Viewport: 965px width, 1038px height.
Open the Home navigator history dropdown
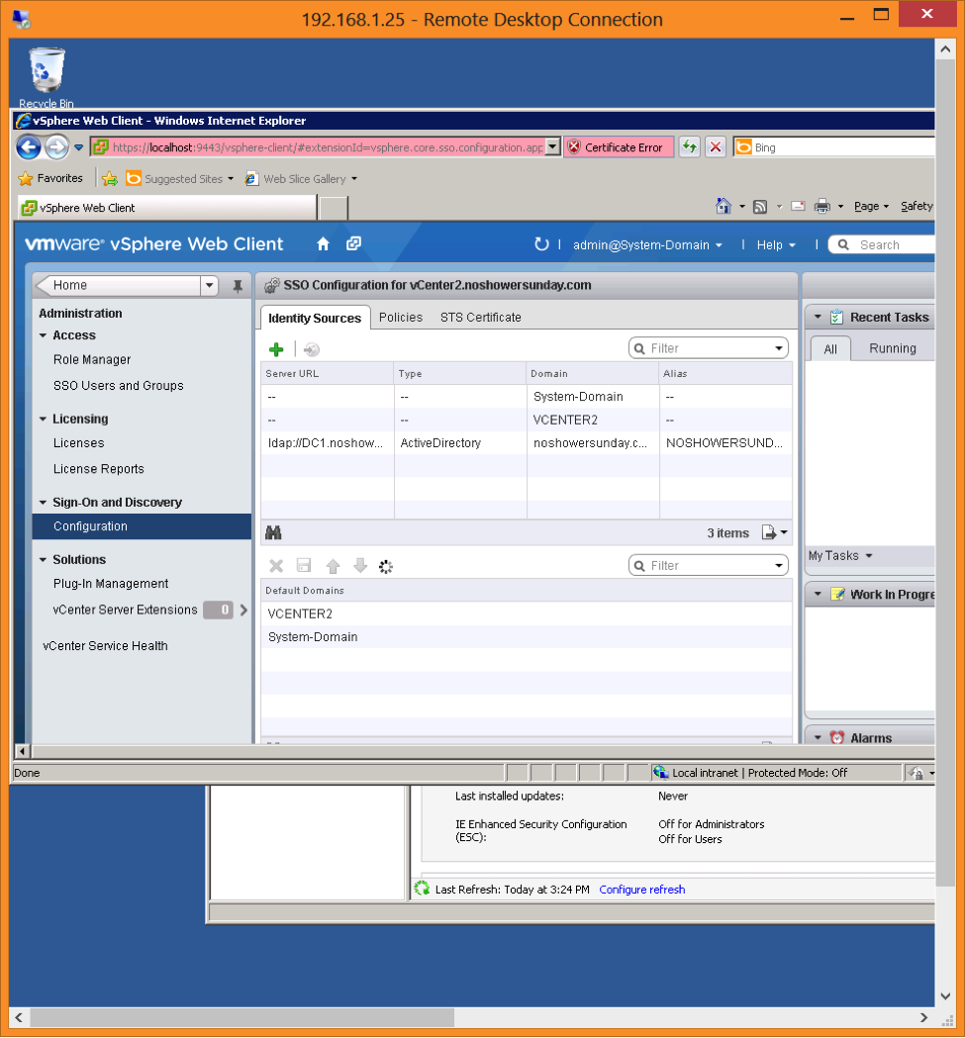click(x=209, y=285)
